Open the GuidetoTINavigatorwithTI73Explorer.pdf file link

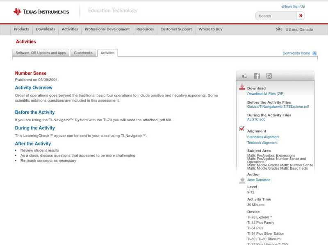pyautogui.click(x=278, y=107)
